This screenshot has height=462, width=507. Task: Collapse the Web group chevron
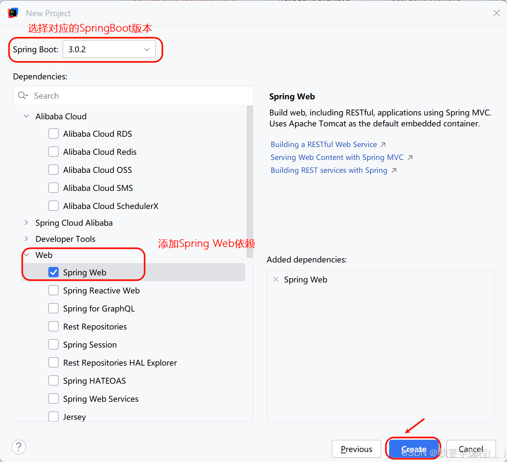click(26, 255)
